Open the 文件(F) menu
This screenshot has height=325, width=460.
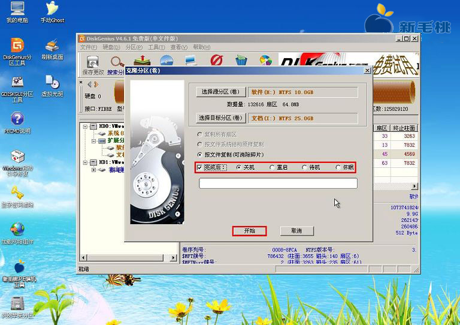89,47
